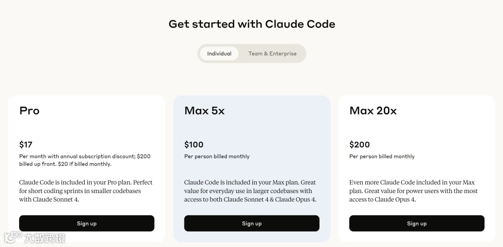
Task: Switch to Team & Enterprise plans
Action: click(x=272, y=53)
